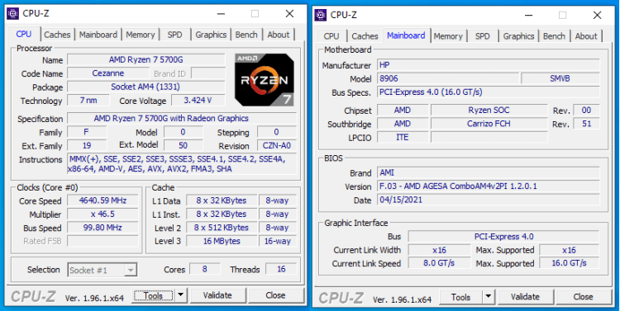Select the SPD tab in left window
Image resolution: width=620 pixels, height=311 pixels.
(174, 35)
